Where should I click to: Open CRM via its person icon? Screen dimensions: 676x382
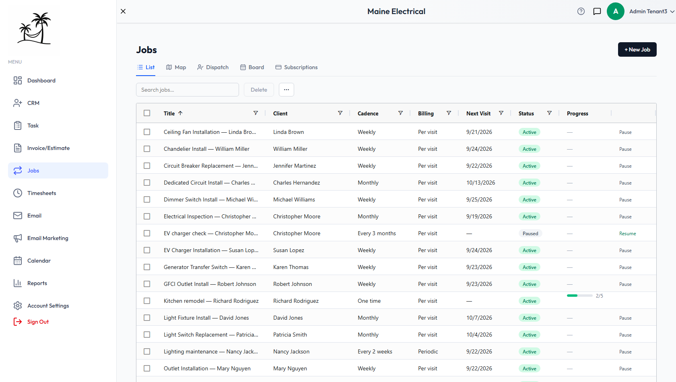18,103
